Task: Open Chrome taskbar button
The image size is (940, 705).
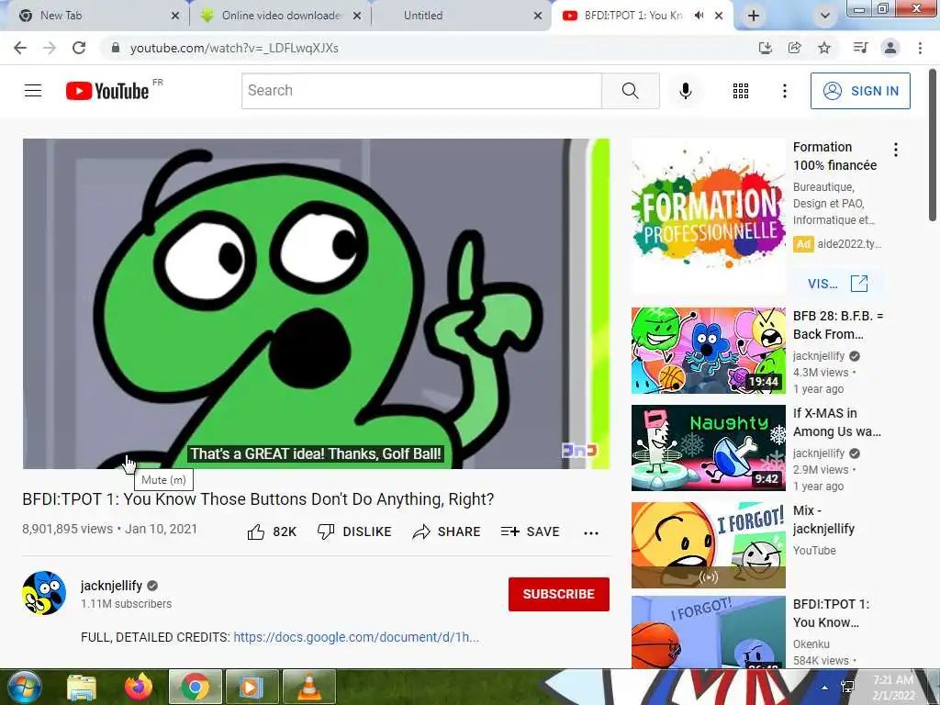Action: tap(196, 687)
